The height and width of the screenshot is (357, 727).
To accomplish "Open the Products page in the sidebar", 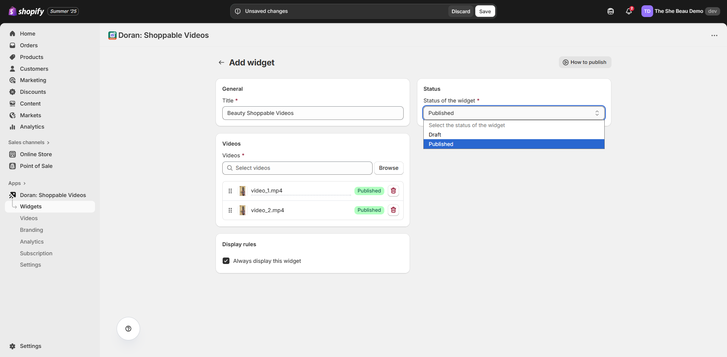I will [31, 57].
